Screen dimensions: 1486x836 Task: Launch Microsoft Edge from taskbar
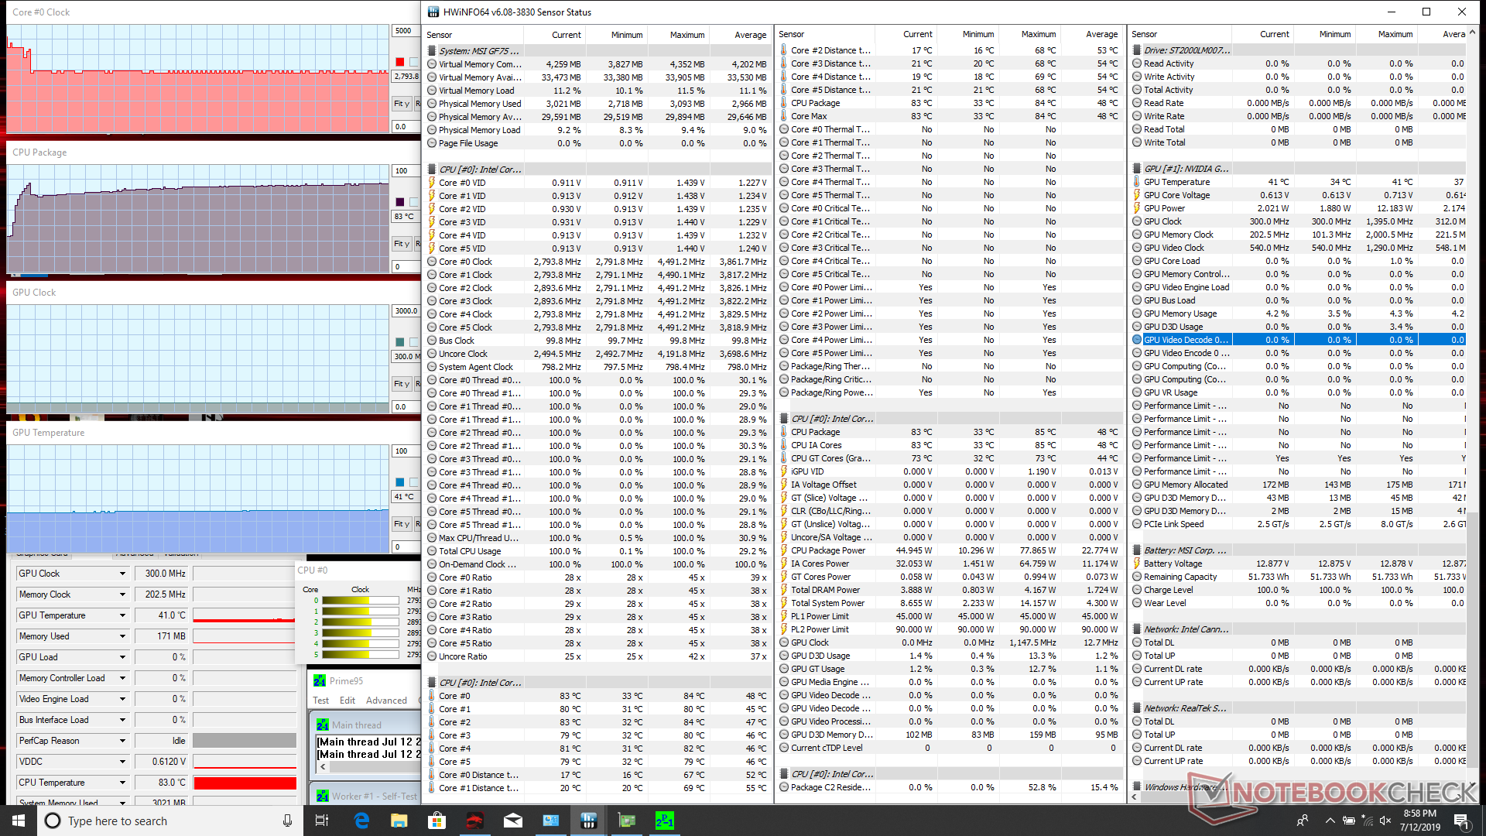click(361, 821)
